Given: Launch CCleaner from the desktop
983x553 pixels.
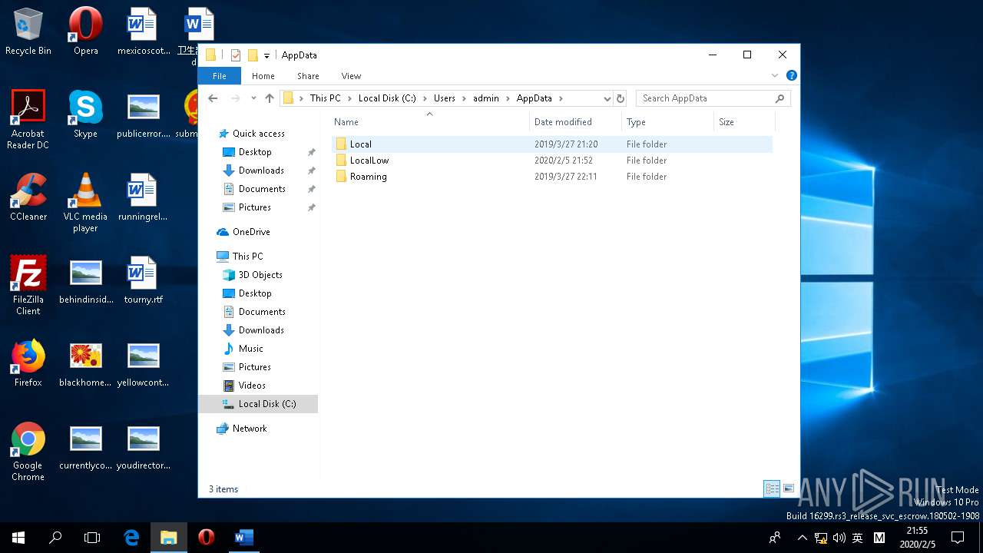Looking at the screenshot, I should pos(28,197).
